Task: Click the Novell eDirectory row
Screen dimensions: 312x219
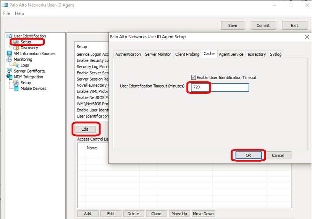Action: point(92,85)
